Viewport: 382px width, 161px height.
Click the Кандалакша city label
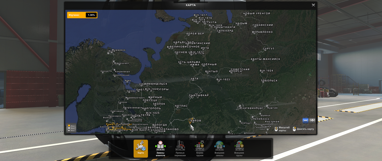pyautogui.click(x=122, y=72)
